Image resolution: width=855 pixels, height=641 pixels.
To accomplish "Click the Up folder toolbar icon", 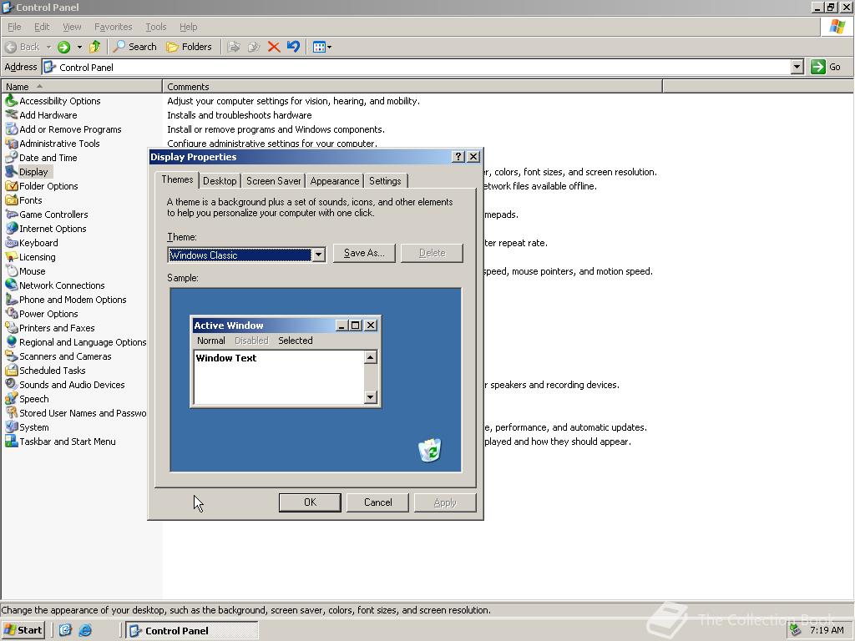I will coord(95,47).
